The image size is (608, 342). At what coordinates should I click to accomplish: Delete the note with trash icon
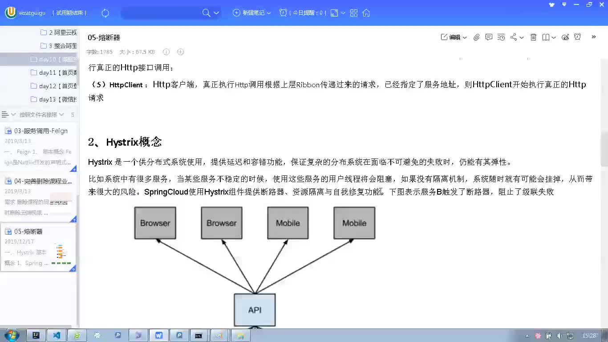coord(533,37)
